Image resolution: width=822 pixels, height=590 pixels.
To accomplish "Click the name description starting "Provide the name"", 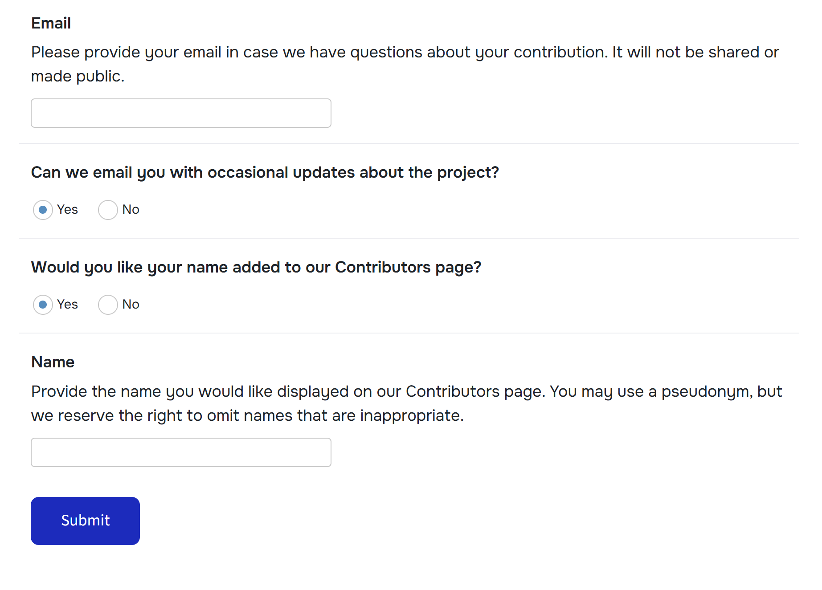I will 406,392.
